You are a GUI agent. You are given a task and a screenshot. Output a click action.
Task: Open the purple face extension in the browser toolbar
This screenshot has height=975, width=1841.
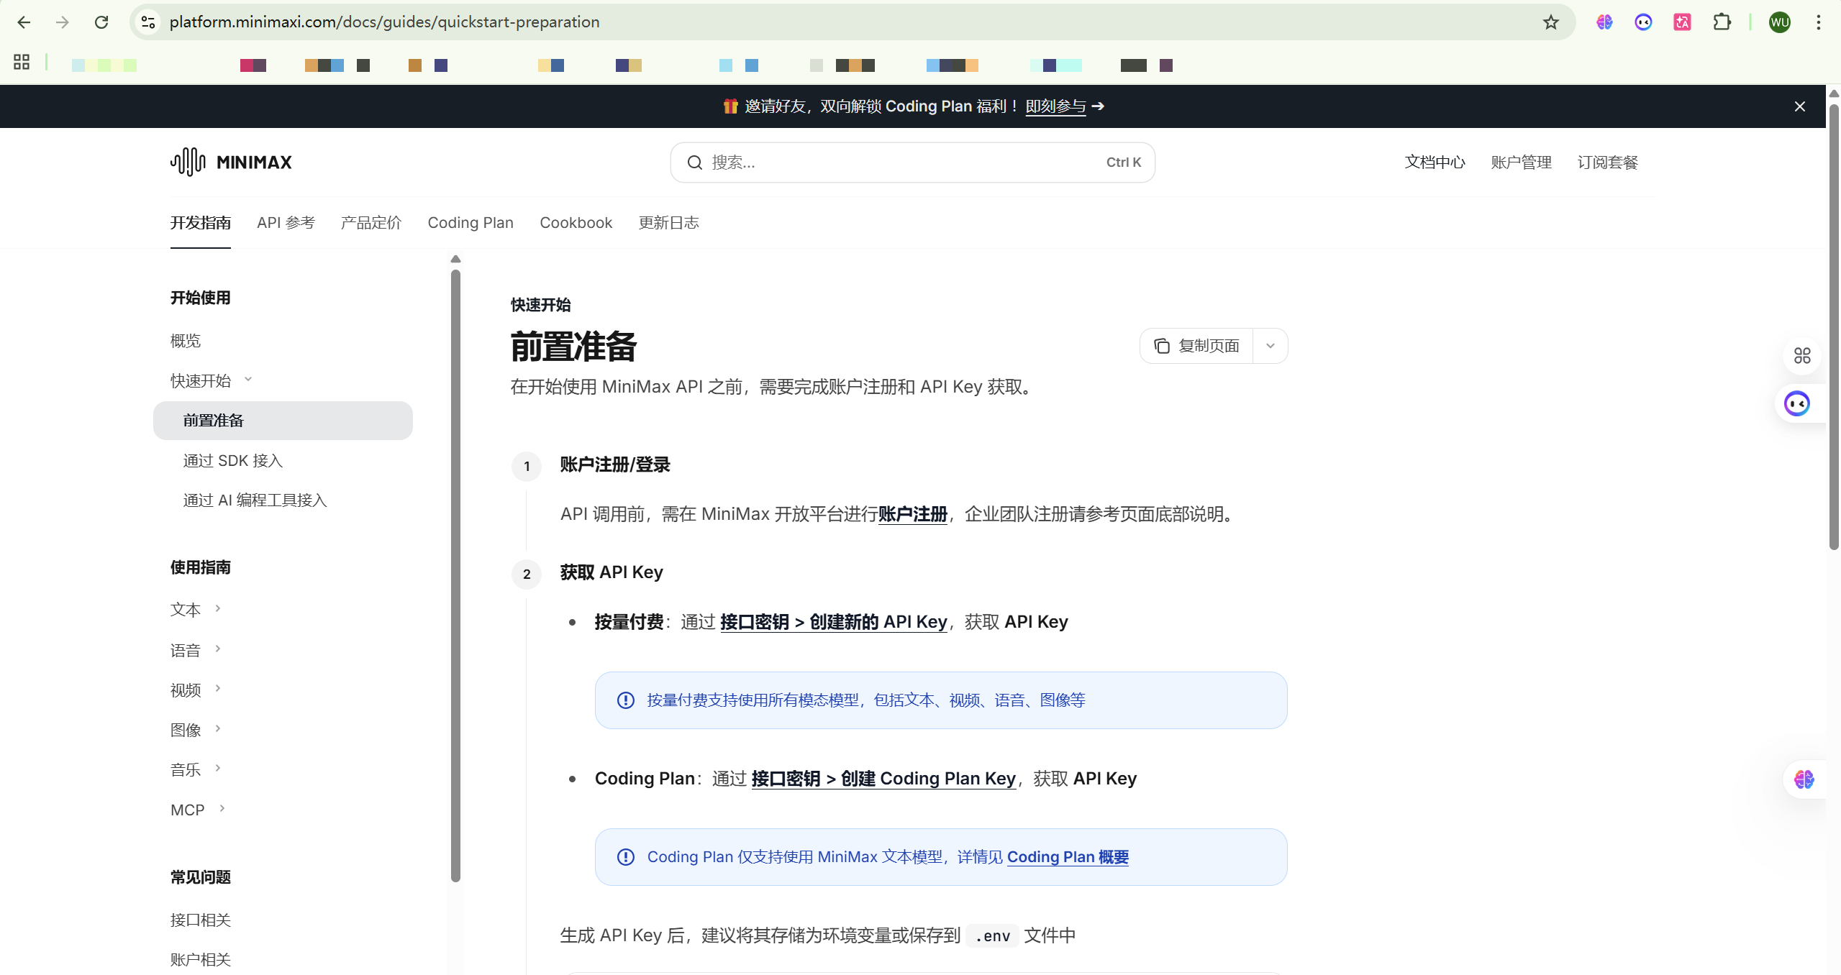click(x=1643, y=22)
